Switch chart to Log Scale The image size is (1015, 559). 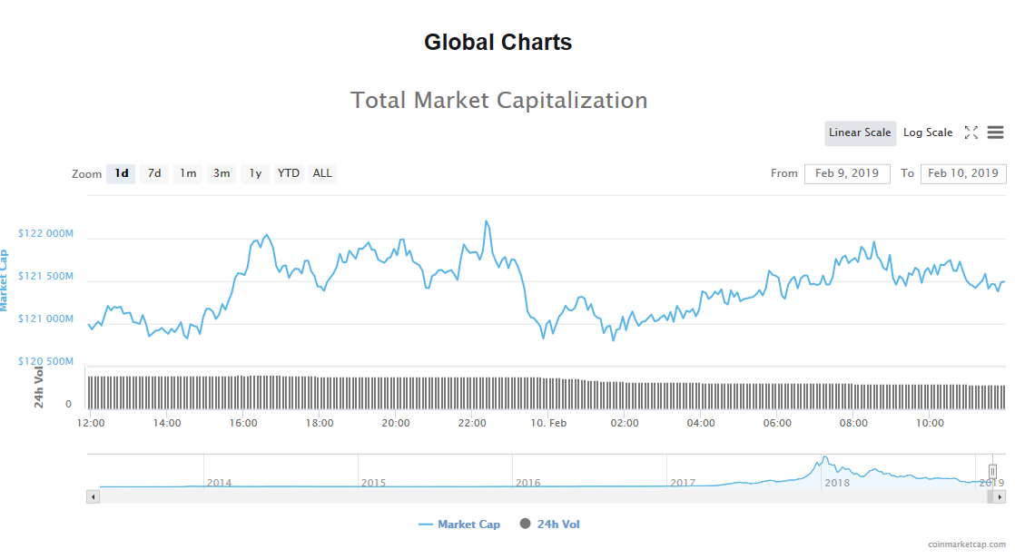coord(928,132)
